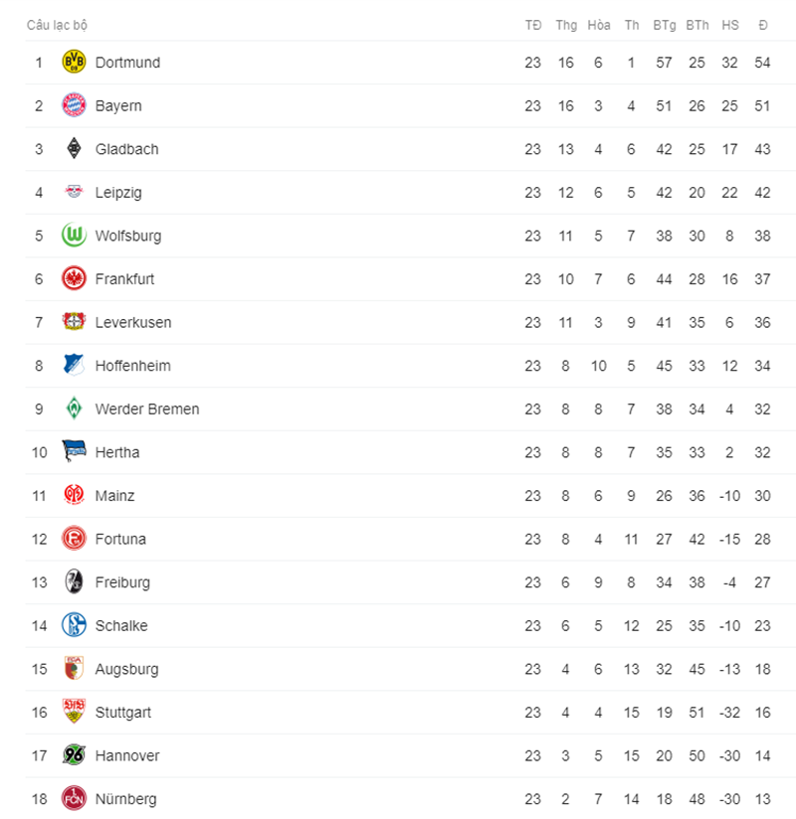This screenshot has height=819, width=796.
Task: Select the Fortuna row in table
Action: (x=411, y=539)
